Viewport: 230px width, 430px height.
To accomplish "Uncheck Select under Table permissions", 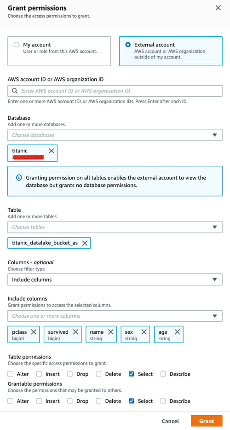I will (x=131, y=374).
